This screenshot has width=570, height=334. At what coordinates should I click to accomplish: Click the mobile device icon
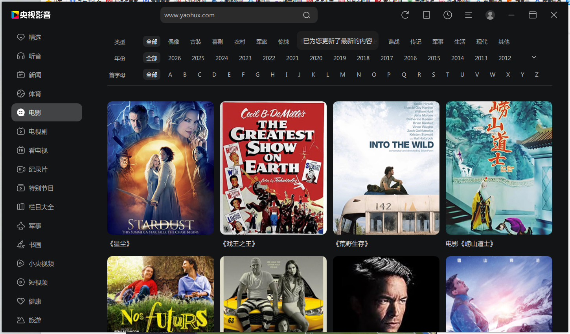pos(426,15)
